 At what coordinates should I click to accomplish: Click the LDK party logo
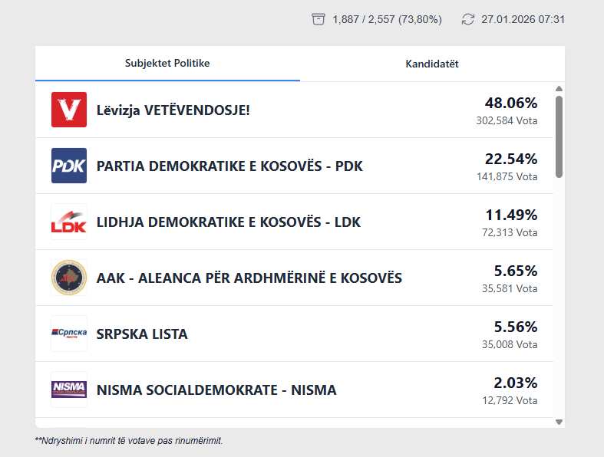point(69,222)
